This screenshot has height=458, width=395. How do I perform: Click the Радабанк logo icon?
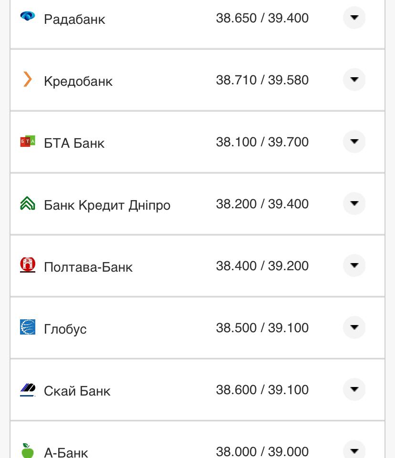pos(28,17)
